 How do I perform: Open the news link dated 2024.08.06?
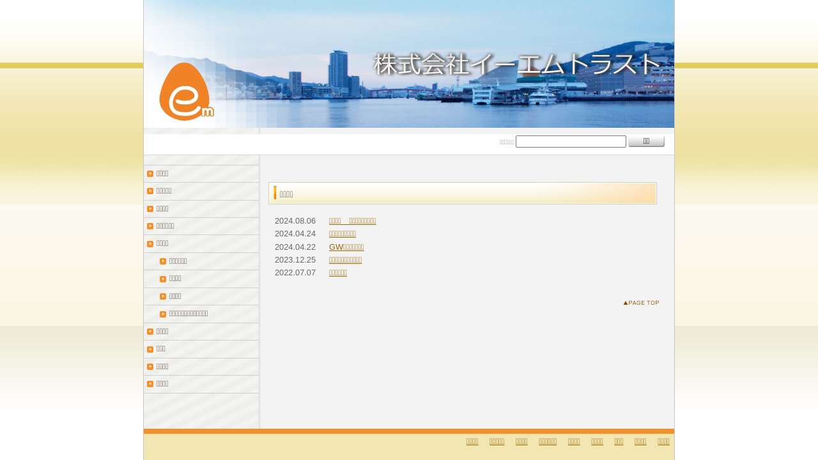(x=352, y=221)
